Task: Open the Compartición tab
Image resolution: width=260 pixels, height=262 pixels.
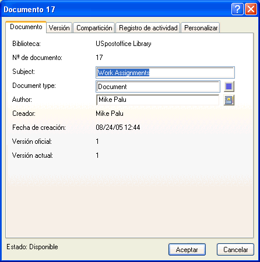Action: 94,28
